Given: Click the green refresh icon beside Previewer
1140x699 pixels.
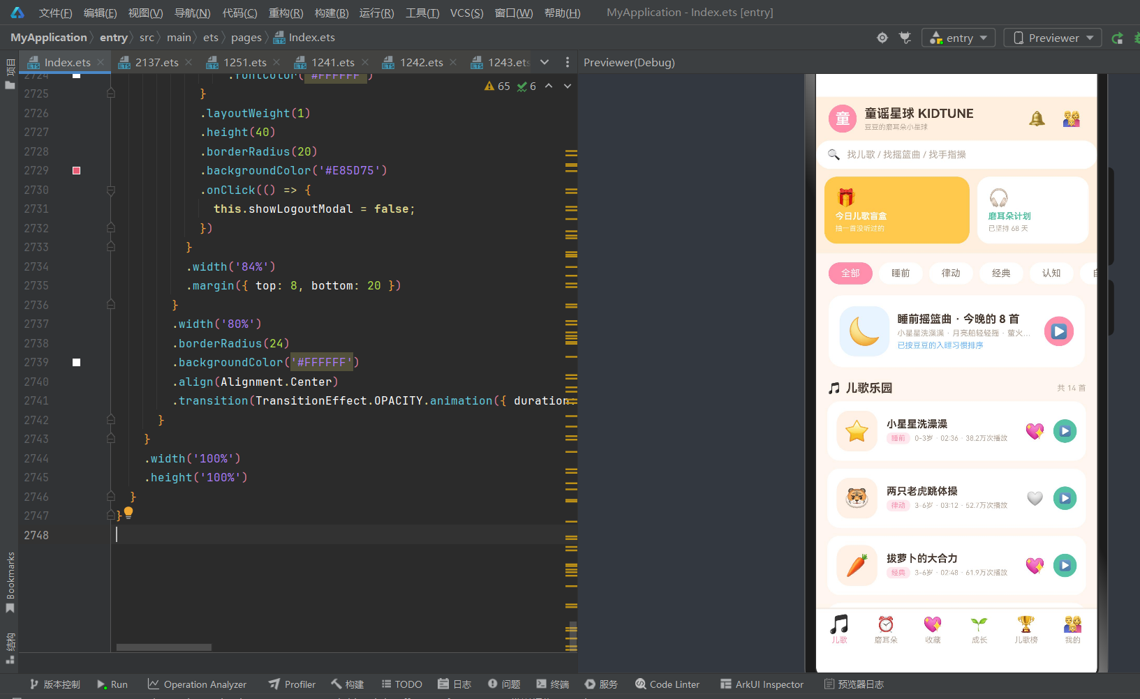Looking at the screenshot, I should [x=1118, y=38].
